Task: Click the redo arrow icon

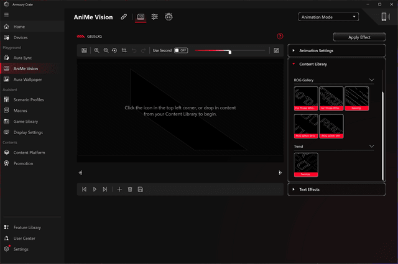Action: coord(143,50)
